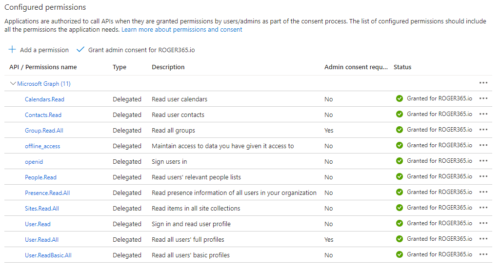Click green granted status icon for openid

pos(400,161)
